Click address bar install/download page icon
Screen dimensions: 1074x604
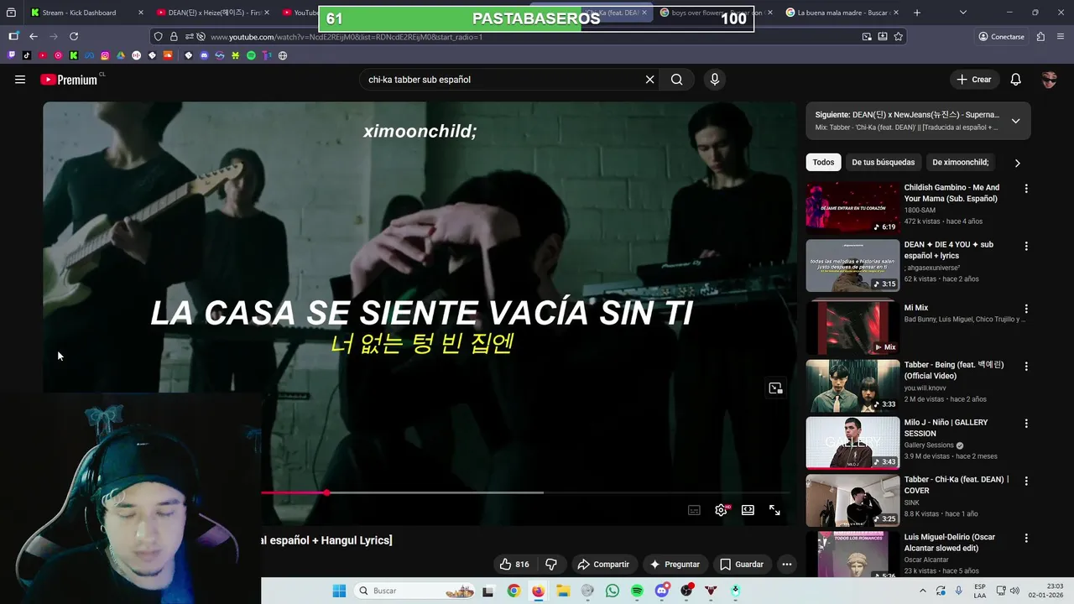point(883,37)
